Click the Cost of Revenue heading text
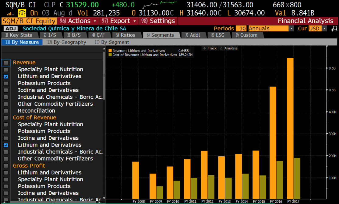Screen dimensions: 339x204 [35, 117]
